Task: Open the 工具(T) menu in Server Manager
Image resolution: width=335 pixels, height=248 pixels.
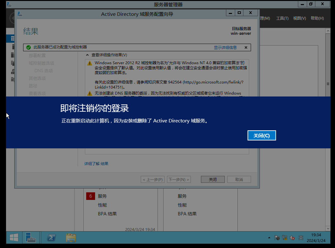Action: point(282,18)
